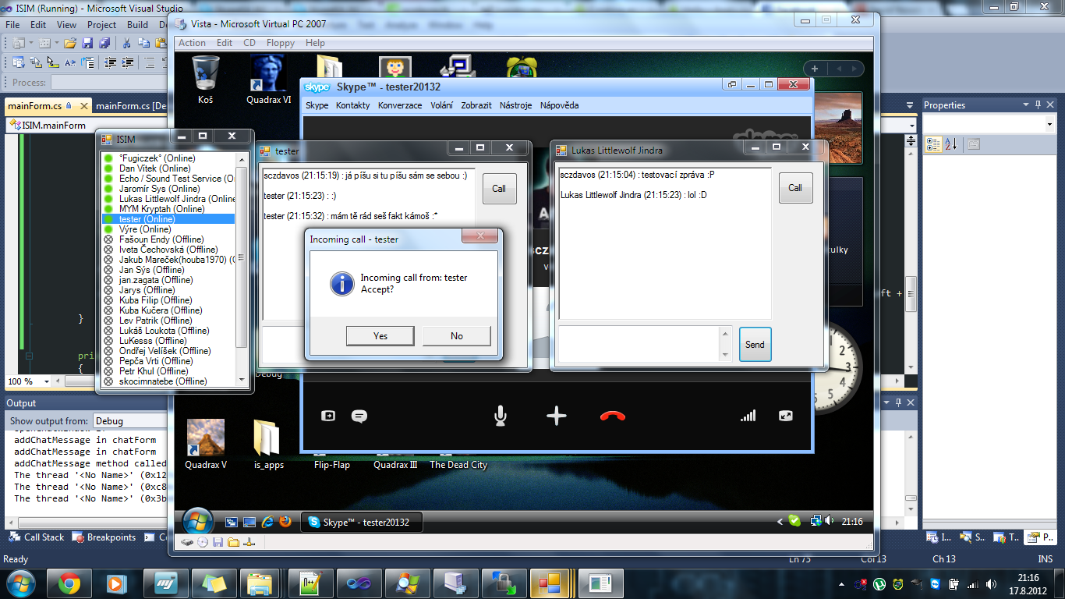Sort properties with the Alphabetical icon

coord(950,144)
